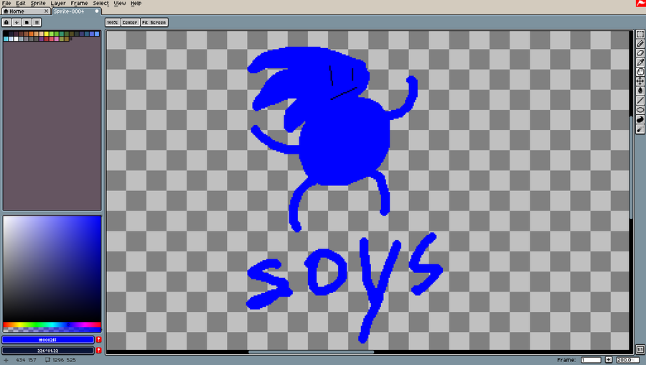Click the Fit Screen button
Screen dimensions: 646x365
point(154,22)
